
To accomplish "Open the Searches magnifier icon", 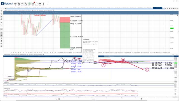I will point(36,4).
